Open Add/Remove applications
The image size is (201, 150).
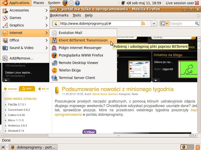25,58
